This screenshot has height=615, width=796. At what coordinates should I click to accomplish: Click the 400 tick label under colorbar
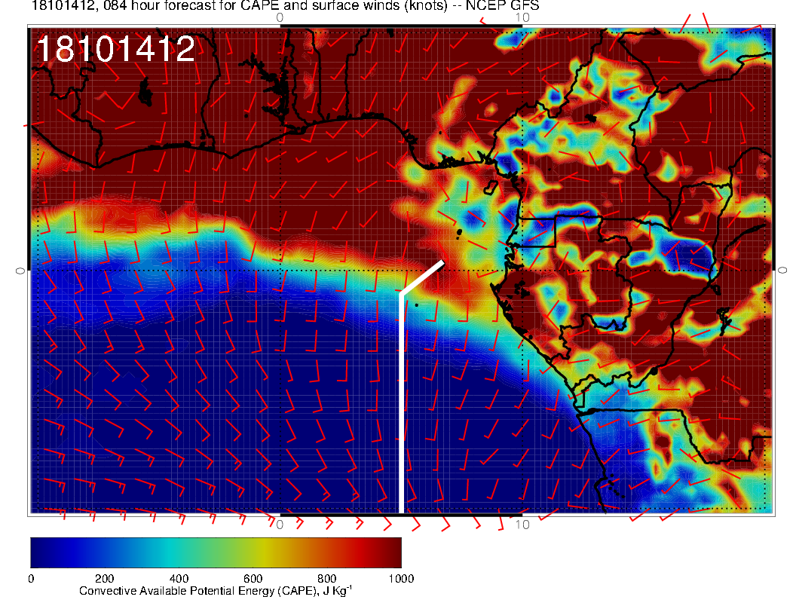click(179, 579)
